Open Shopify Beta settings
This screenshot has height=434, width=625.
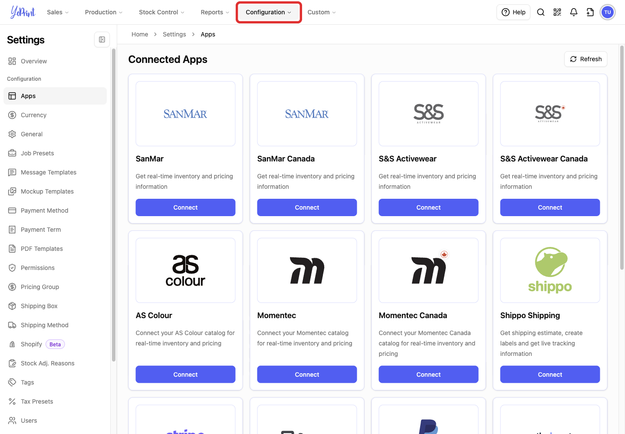point(55,344)
